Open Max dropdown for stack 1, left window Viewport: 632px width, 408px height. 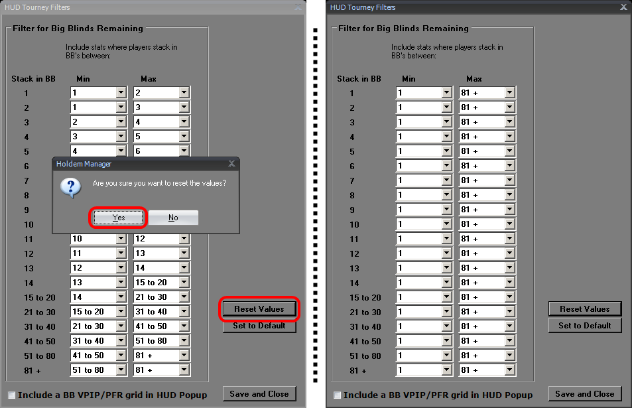click(184, 93)
